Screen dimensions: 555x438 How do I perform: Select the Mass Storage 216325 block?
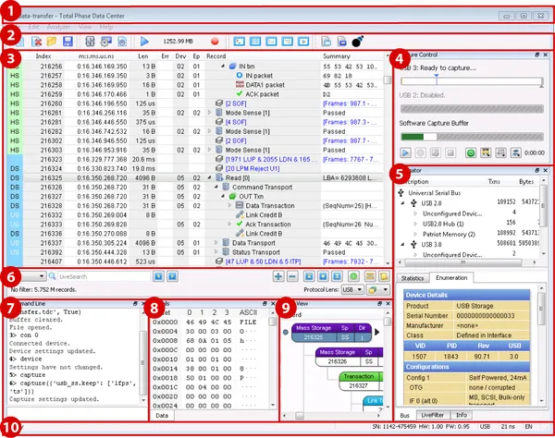point(332,333)
